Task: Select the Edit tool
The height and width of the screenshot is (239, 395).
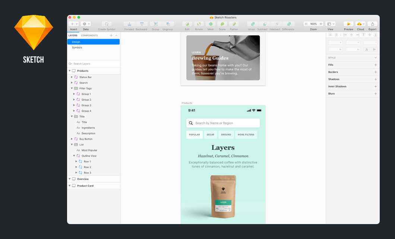Action: click(187, 24)
